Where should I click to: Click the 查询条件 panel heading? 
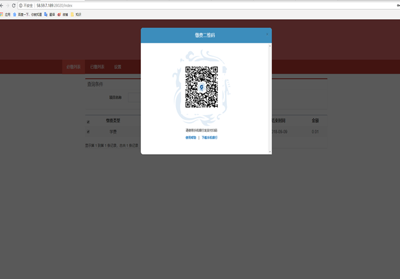[95, 84]
